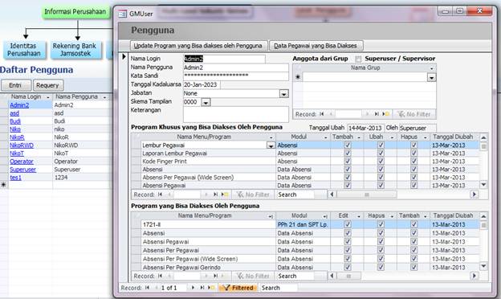The height and width of the screenshot is (299, 501).
Task: Click the GMUser window title icon
Action: (122, 14)
